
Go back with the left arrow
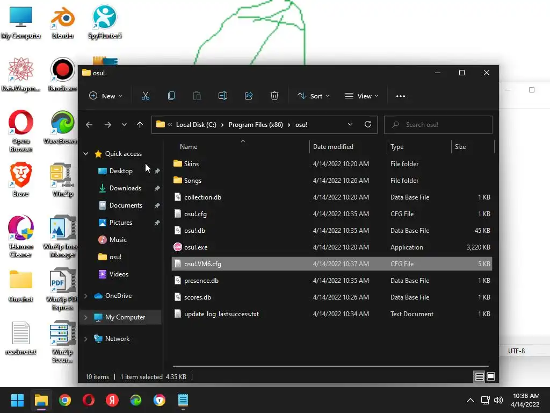click(x=89, y=125)
